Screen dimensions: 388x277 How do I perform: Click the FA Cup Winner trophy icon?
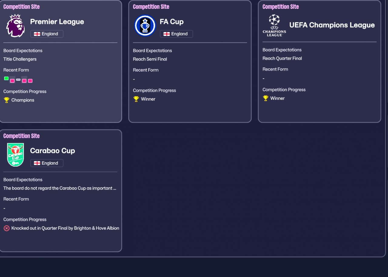click(x=136, y=99)
